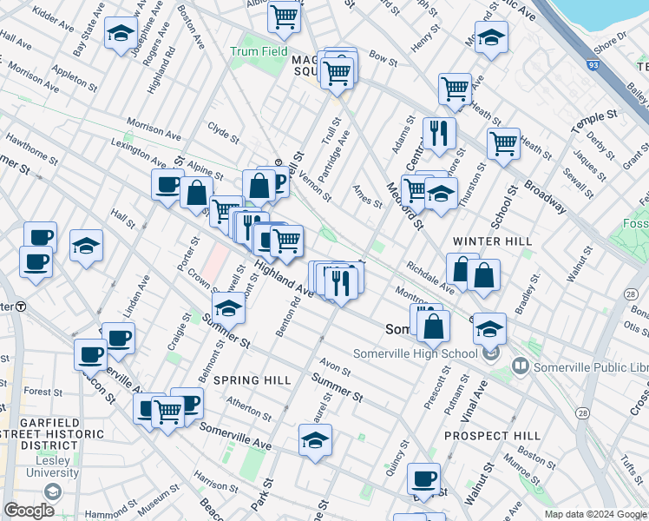Select the school marker near Bay State Ave
This screenshot has width=649, height=521.
click(x=121, y=34)
